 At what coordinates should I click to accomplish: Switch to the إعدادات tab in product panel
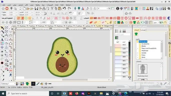point(143,30)
